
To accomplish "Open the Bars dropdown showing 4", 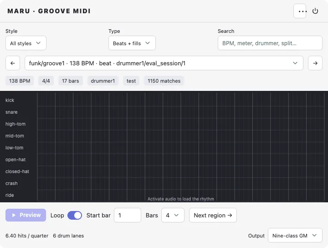I will (173, 215).
